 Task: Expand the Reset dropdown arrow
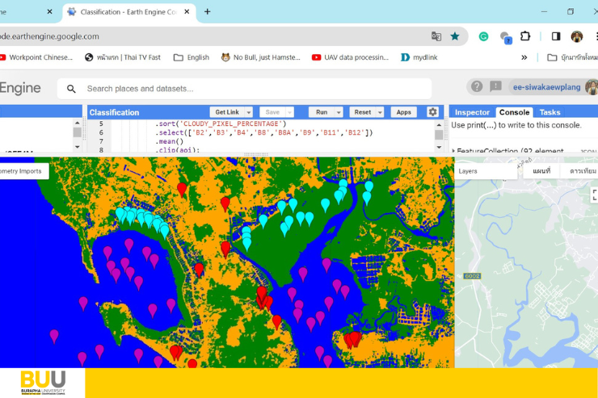(379, 112)
